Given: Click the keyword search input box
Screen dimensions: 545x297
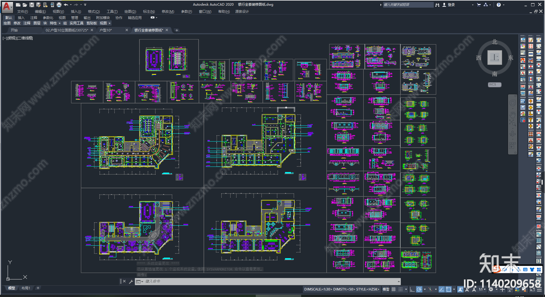Looking at the screenshot, I should [408, 5].
